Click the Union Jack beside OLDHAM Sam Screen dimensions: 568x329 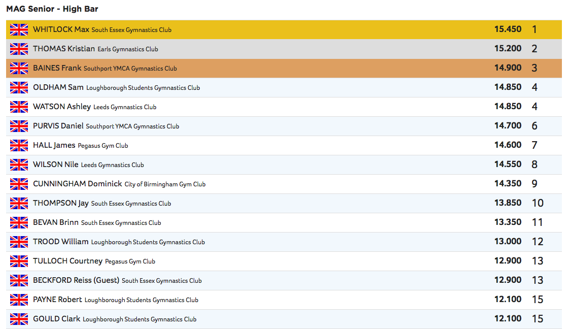point(19,87)
